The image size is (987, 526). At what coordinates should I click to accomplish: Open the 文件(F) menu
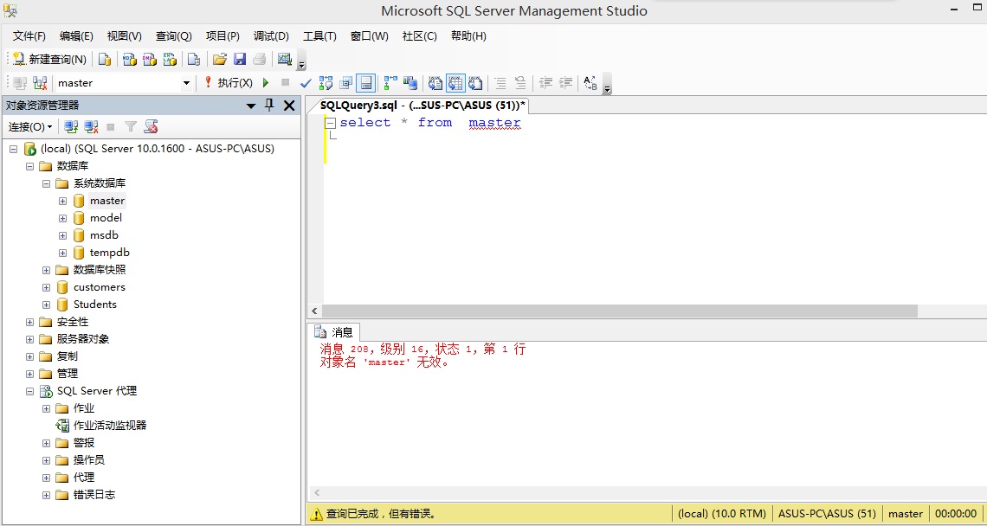(29, 35)
